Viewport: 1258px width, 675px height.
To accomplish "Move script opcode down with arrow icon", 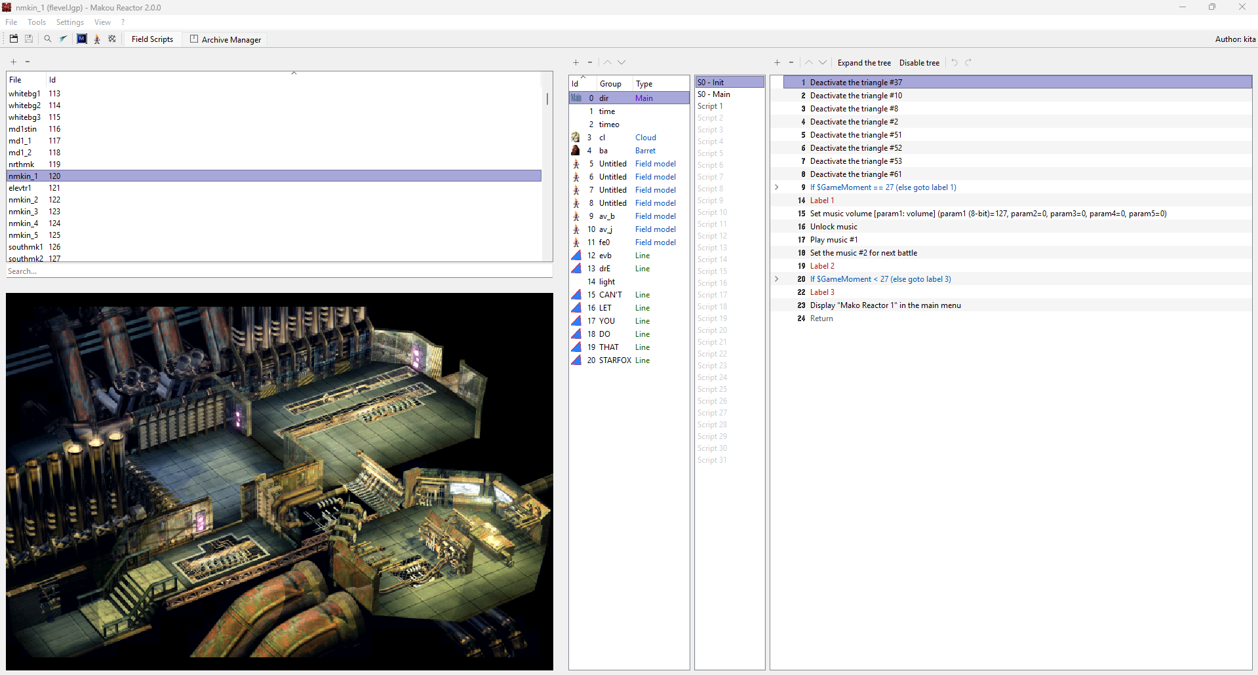I will [823, 63].
